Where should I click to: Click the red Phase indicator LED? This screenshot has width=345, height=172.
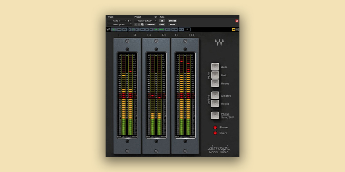[x=215, y=127]
